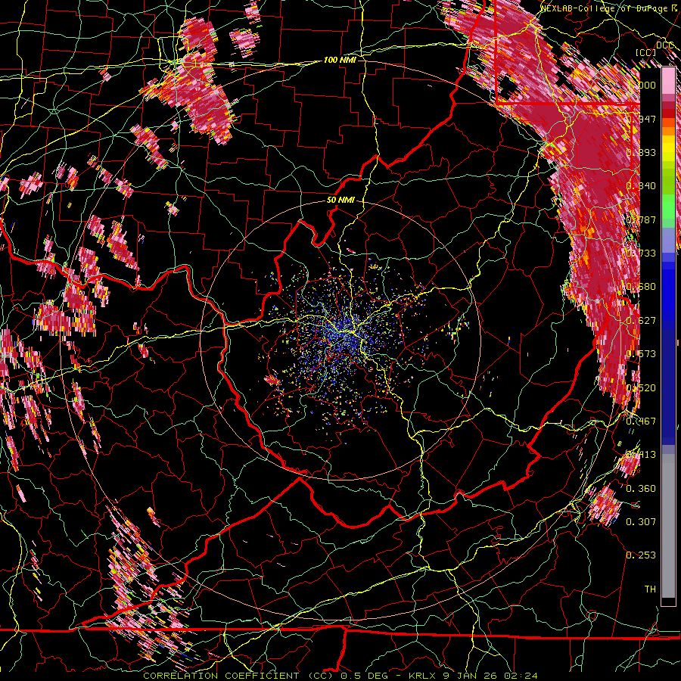This screenshot has height=681, width=681.
Task: Click the 0.733 color scale value
Action: click(x=641, y=253)
